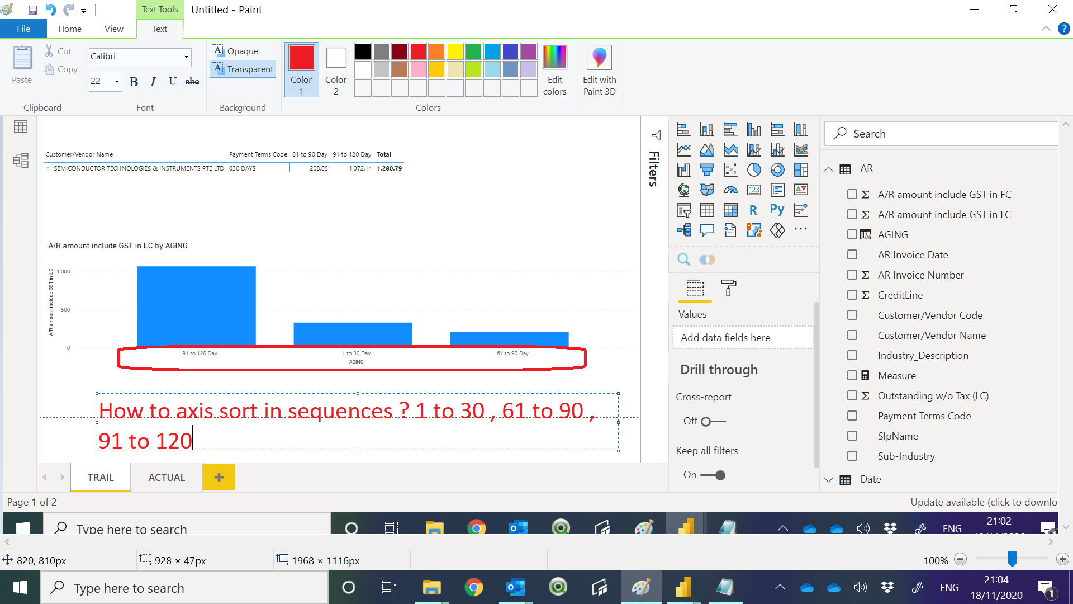Open the File menu

23,29
